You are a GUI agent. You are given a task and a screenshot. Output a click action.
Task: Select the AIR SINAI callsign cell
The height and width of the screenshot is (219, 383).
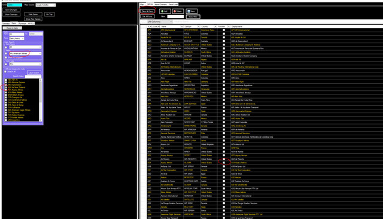[191, 174]
